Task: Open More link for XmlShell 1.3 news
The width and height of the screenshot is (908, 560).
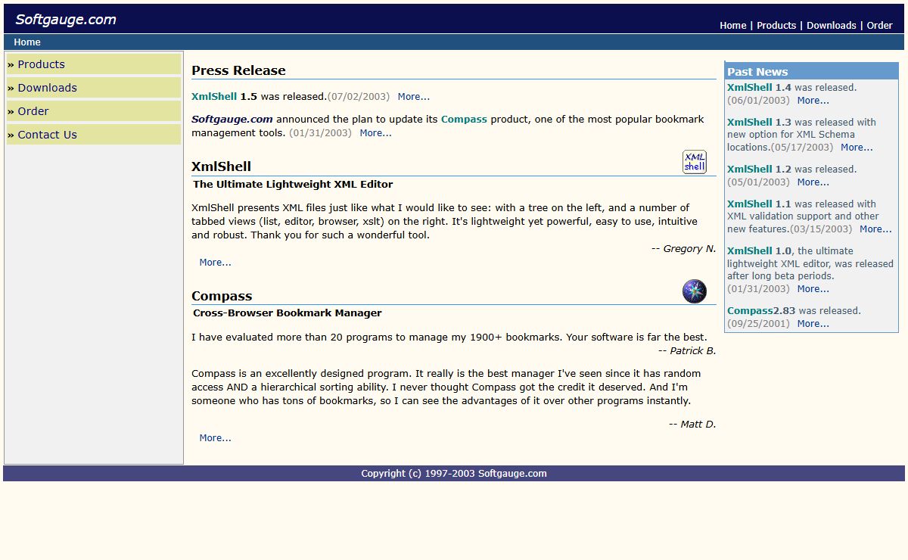Action: 857,148
